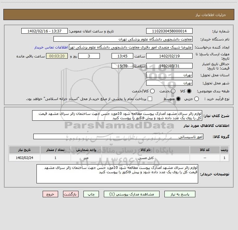Screen dimensions: 238x230
Task: Click the بازگشت back button
Action: pyautogui.click(x=71, y=194)
